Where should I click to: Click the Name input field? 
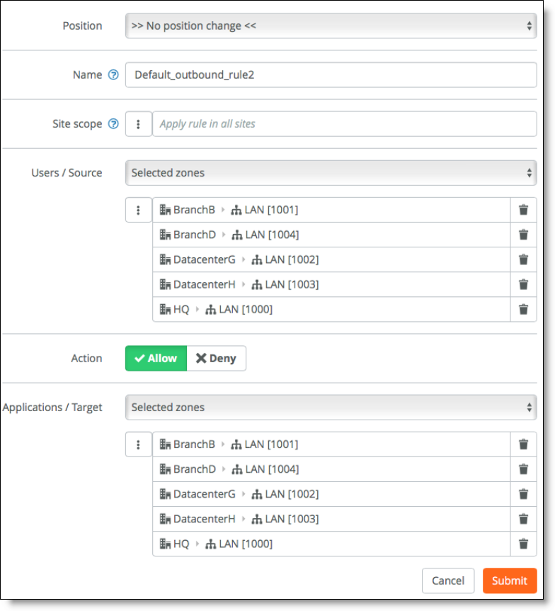[x=331, y=74]
